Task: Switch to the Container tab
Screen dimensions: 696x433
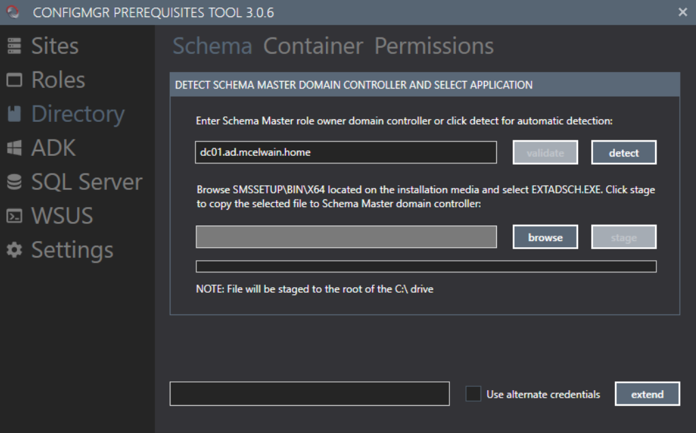Action: click(313, 46)
